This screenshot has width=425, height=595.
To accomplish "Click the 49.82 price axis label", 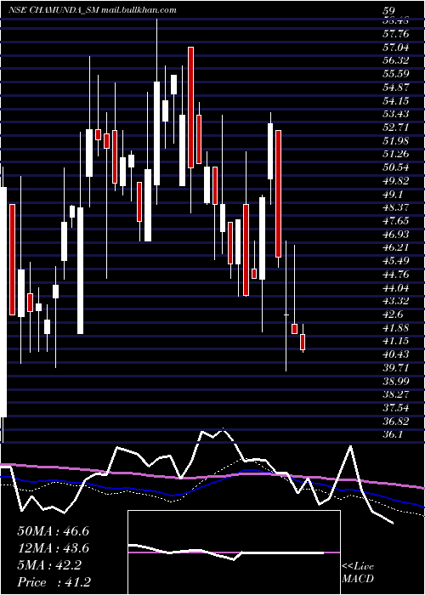I will click(396, 181).
